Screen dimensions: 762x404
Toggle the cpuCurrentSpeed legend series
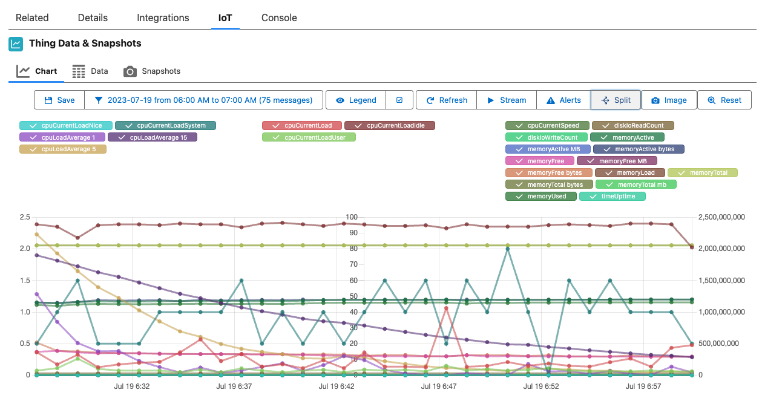point(547,126)
